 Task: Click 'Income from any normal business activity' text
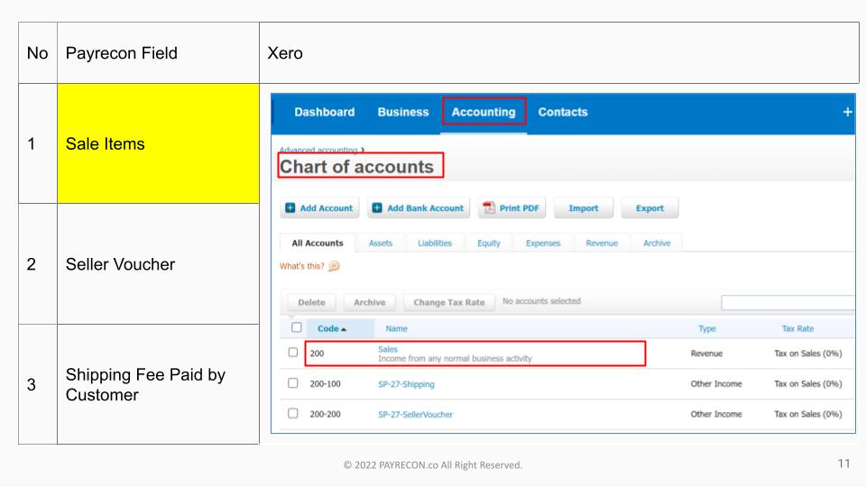(455, 359)
